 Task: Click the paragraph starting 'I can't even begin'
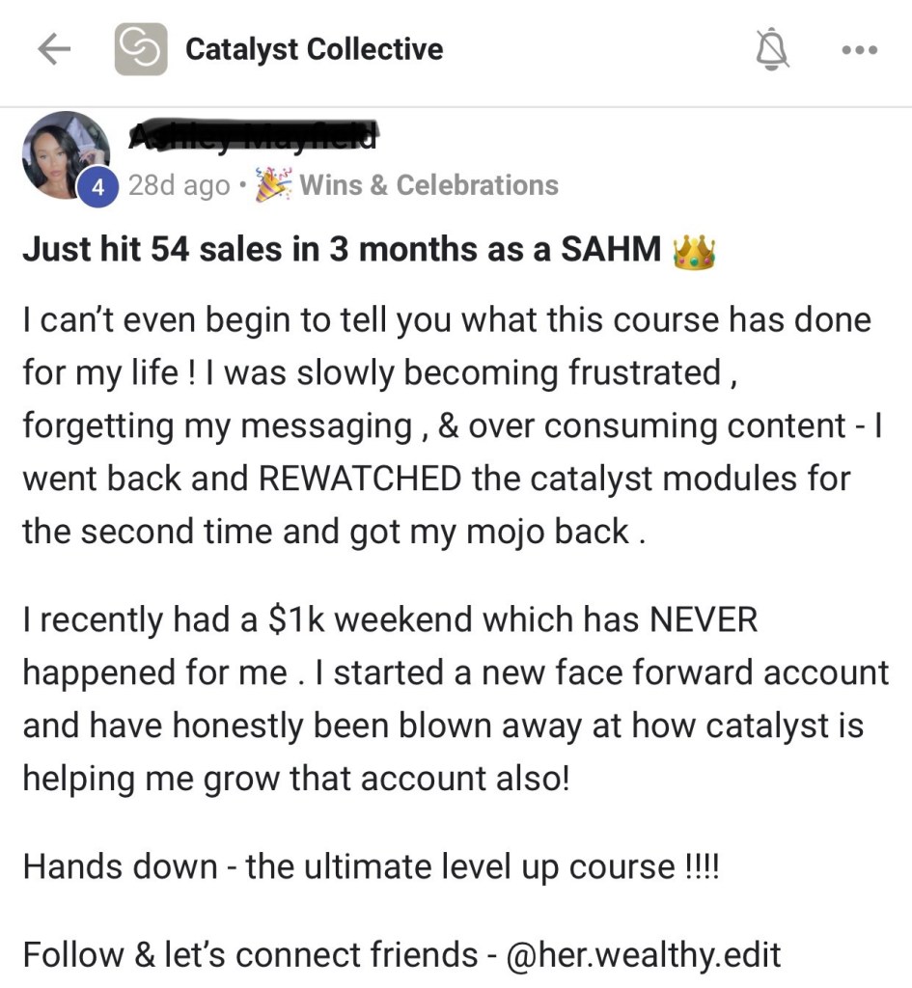(x=446, y=425)
